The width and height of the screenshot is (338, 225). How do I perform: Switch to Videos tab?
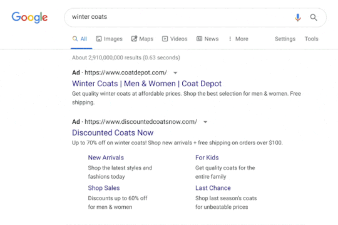coord(175,39)
